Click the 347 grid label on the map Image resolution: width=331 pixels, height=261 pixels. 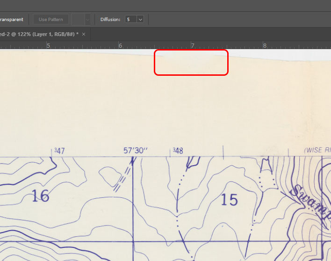[x=59, y=151]
